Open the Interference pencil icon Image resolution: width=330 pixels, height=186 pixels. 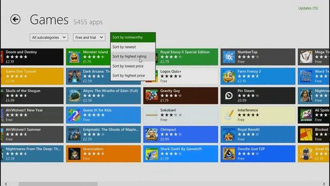tap(229, 115)
